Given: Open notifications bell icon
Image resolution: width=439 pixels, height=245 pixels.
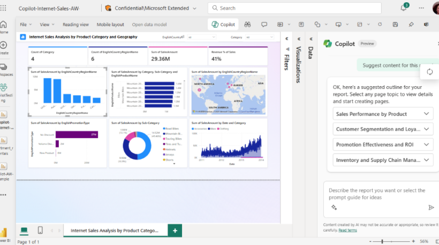Looking at the screenshot, I should 404,8.
